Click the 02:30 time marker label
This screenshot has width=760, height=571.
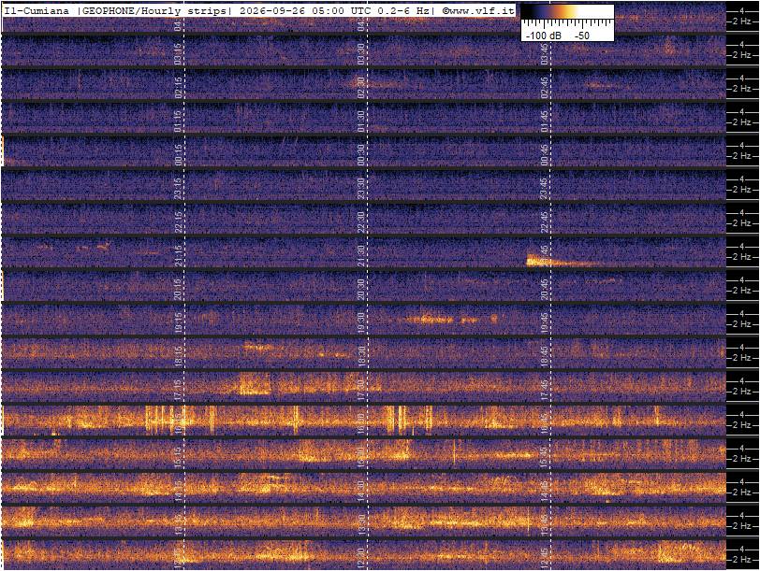click(x=360, y=87)
